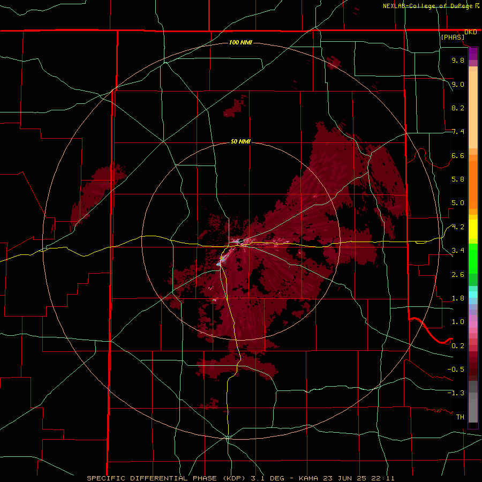Click the 3.4 value on the color scale

(x=458, y=251)
